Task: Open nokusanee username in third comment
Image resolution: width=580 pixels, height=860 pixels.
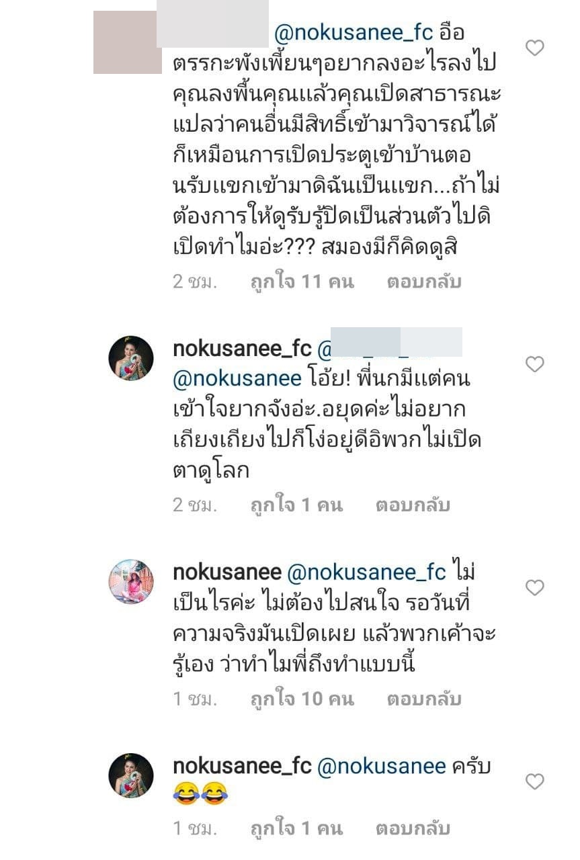Action: coord(227,572)
